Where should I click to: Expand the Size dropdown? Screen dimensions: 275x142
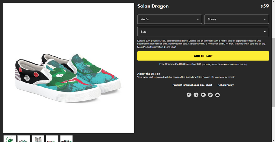203,32
